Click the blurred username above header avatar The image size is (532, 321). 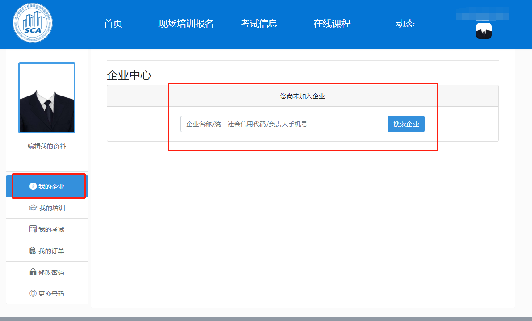(482, 14)
